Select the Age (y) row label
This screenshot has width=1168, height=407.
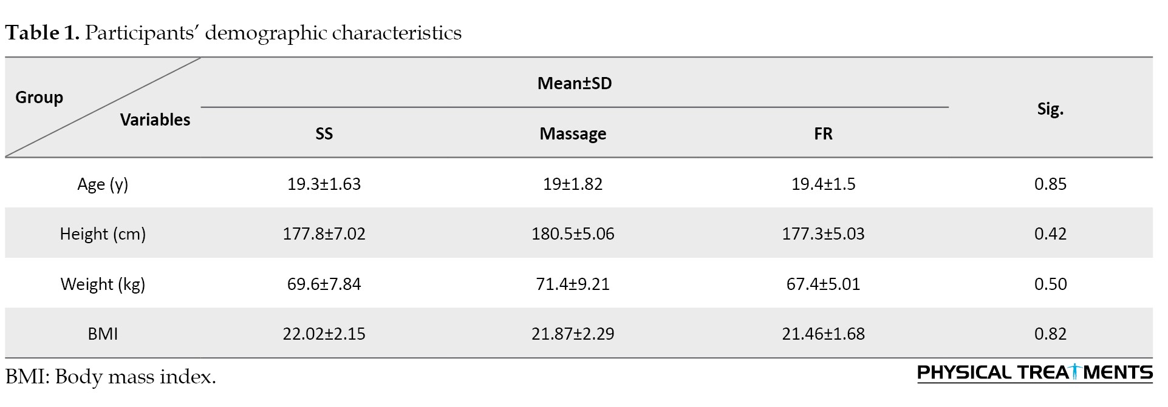click(x=103, y=184)
